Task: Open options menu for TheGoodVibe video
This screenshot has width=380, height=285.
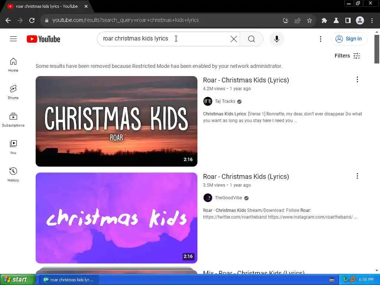Action: [357, 176]
